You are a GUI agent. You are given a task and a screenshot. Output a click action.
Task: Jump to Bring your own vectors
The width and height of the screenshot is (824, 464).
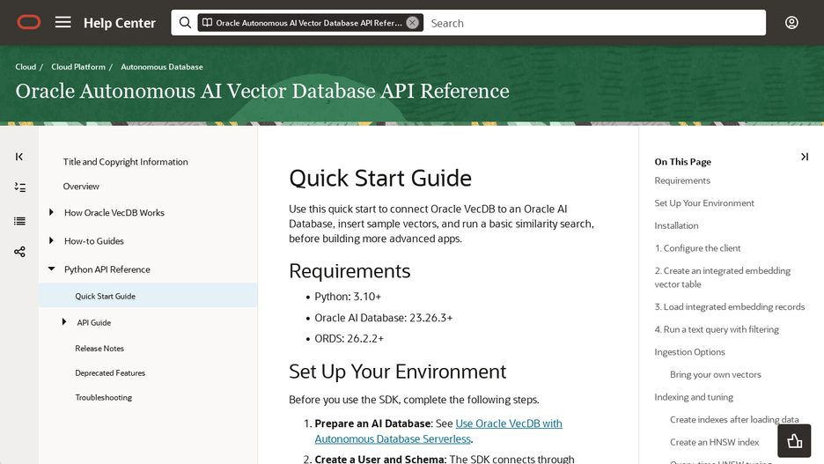[x=715, y=375]
